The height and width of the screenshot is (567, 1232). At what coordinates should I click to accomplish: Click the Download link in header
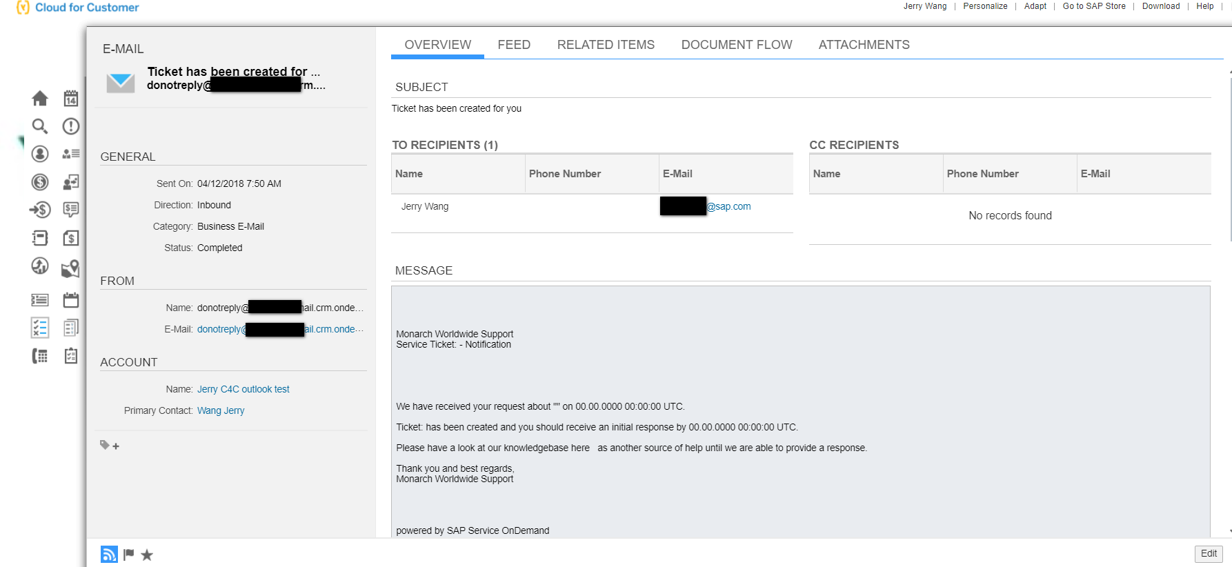tap(1161, 6)
